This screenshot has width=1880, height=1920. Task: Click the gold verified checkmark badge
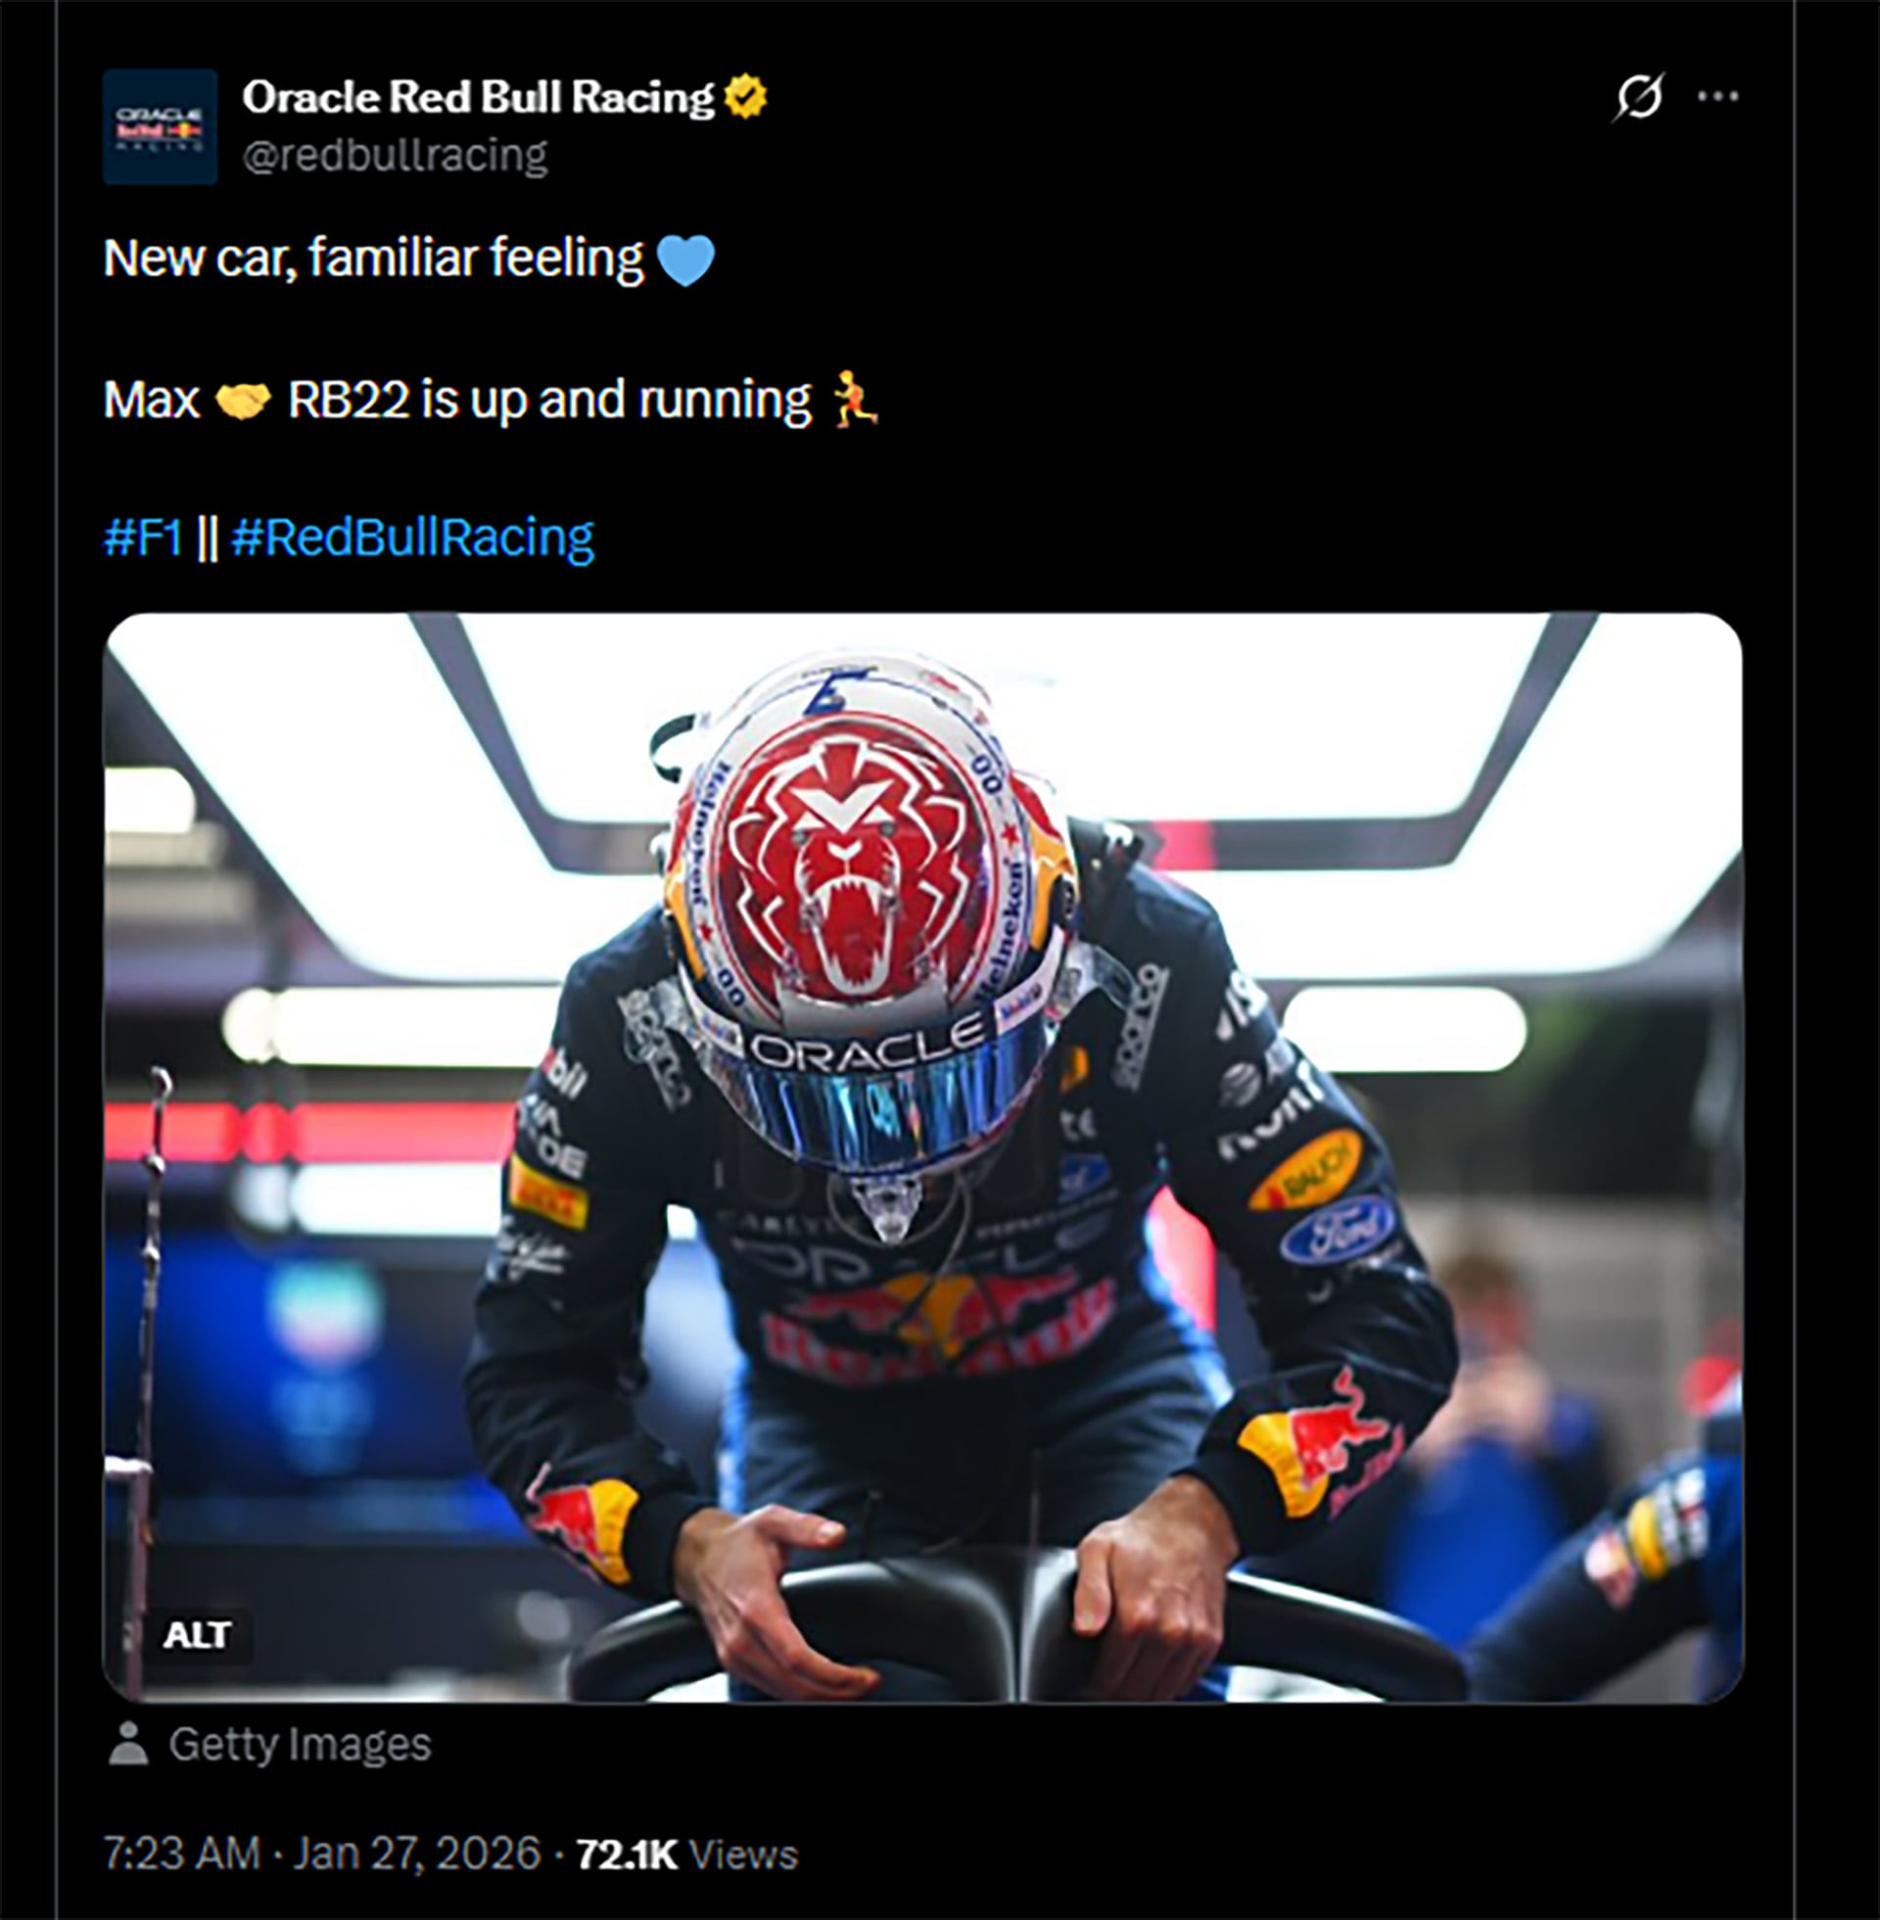pyautogui.click(x=746, y=95)
